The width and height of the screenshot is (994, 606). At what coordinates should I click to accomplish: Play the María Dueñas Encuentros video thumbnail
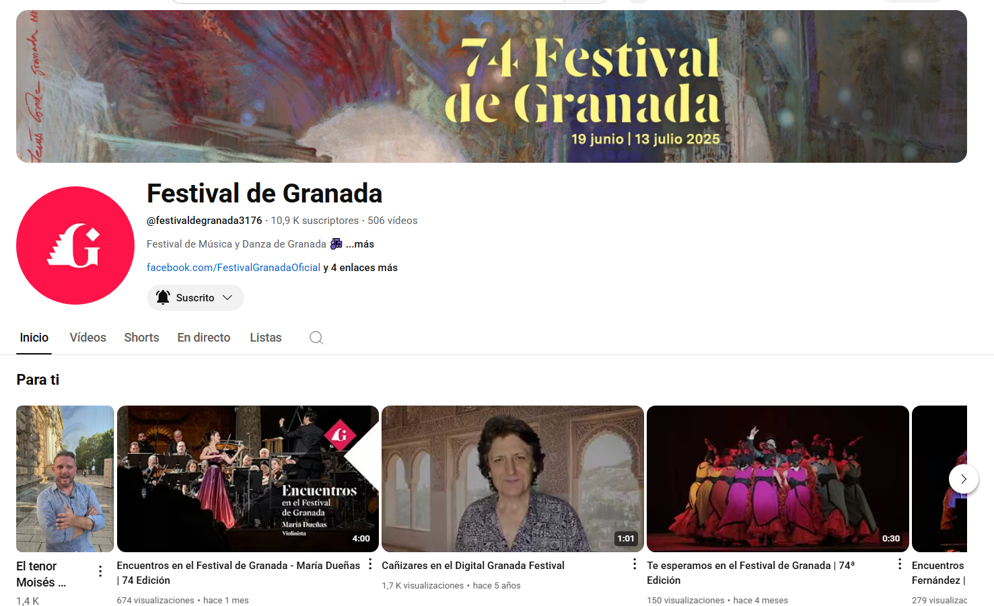click(248, 479)
